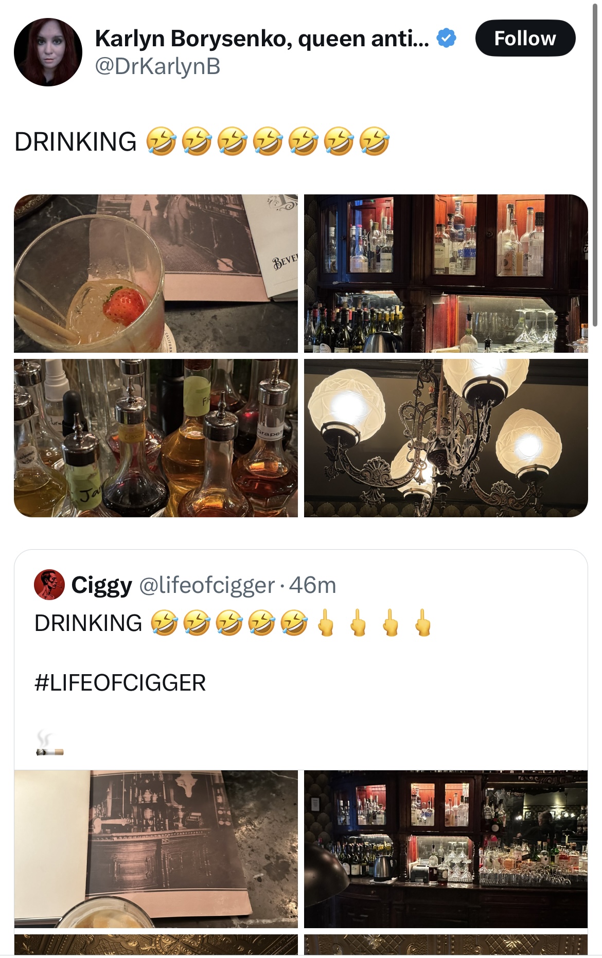
Task: Open Karlyn Borysenko's profile avatar
Action: (48, 52)
